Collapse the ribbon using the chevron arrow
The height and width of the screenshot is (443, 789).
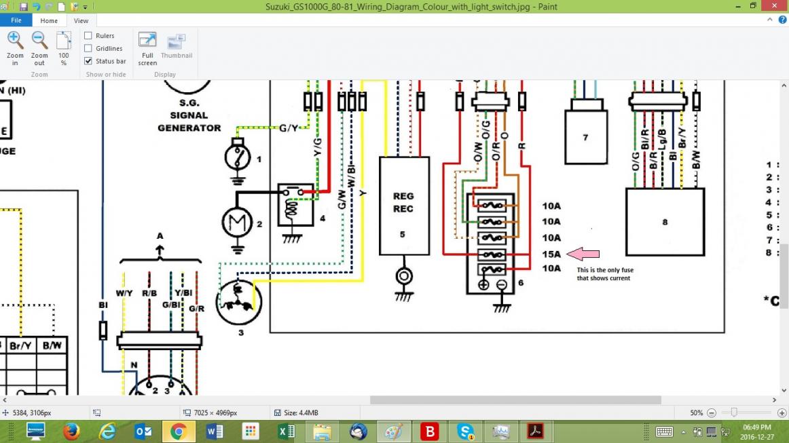pos(770,20)
